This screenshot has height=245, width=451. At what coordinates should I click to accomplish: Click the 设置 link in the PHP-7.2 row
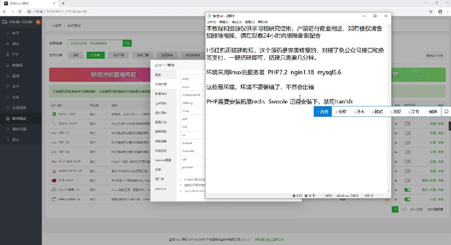[x=433, y=133]
